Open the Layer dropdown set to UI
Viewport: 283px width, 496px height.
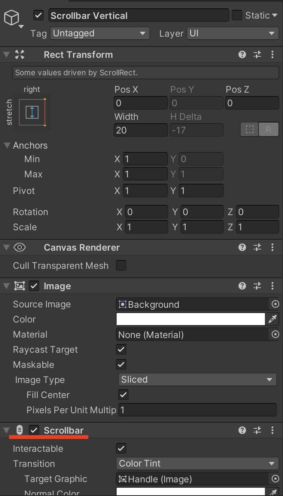click(x=232, y=33)
